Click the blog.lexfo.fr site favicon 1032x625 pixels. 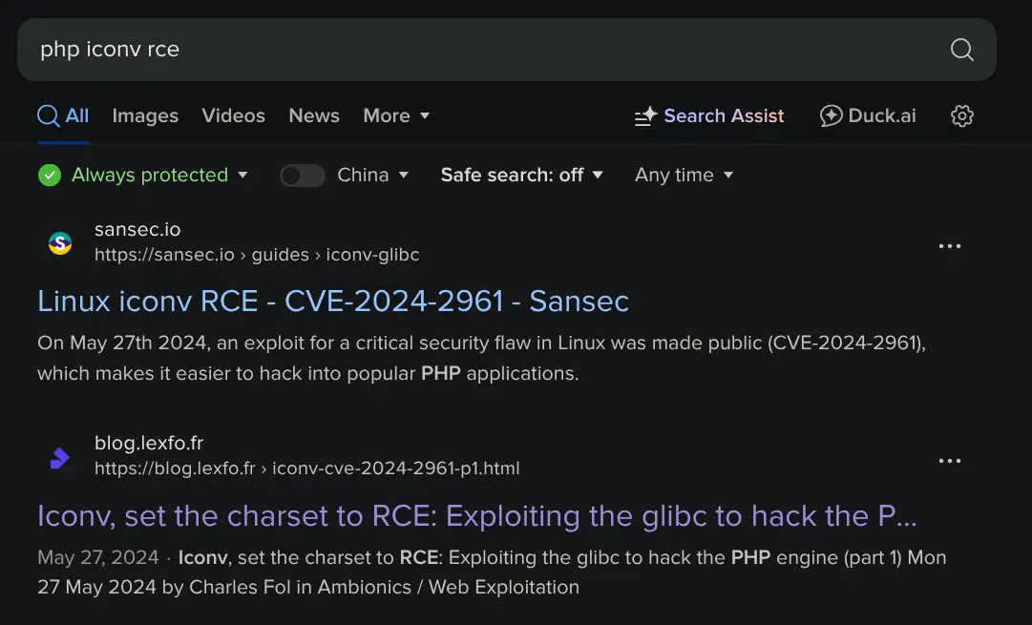pos(60,457)
